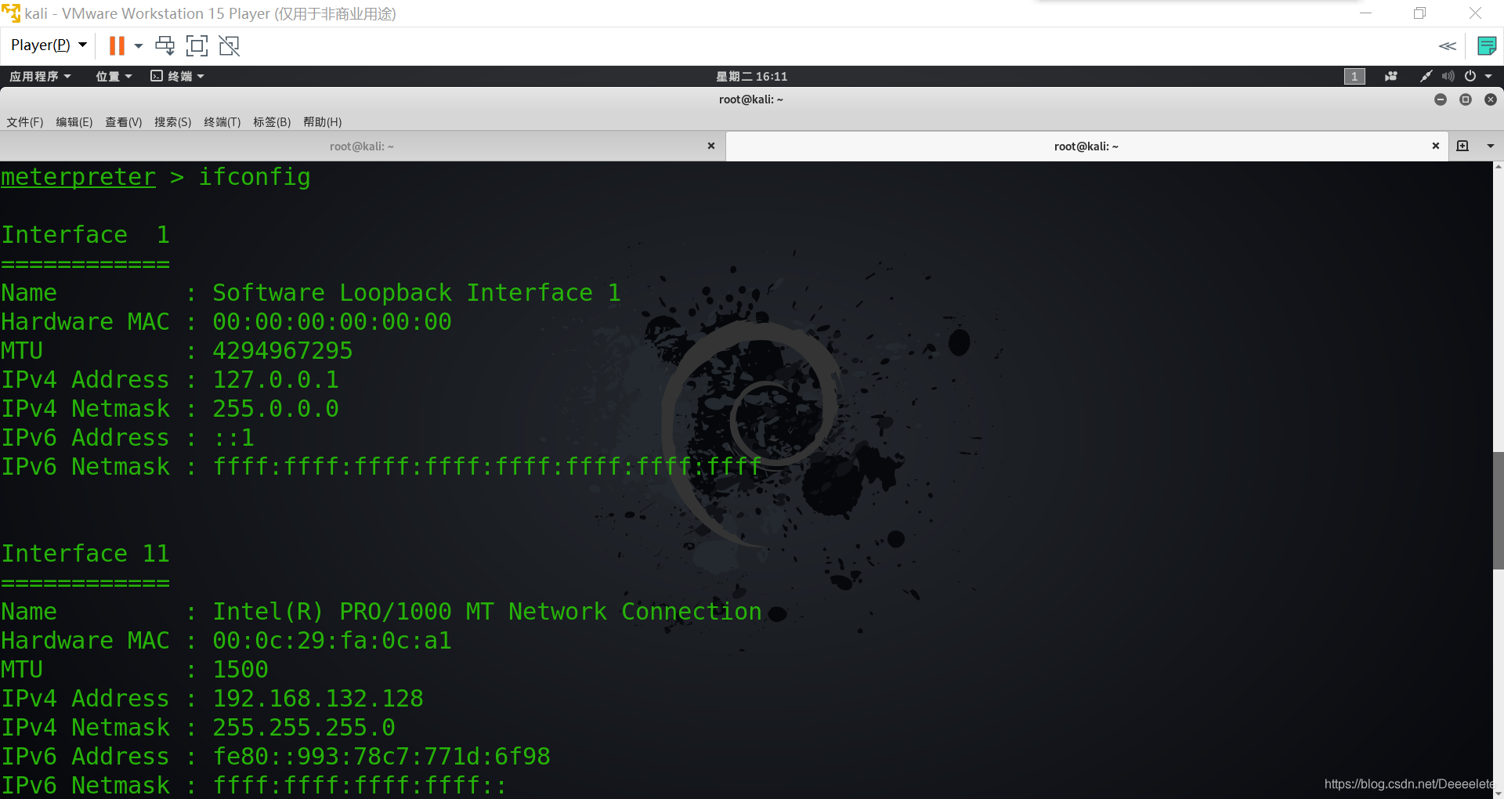The image size is (1504, 799).
Task: Click the IPv4 address 192.168.132.128
Action: pos(318,698)
